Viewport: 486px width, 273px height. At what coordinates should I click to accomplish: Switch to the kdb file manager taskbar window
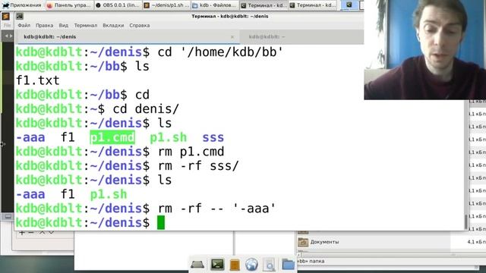click(x=214, y=5)
